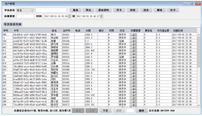Viewport: 202px width, 116px height.
Task: Click the 跳转 jump button
Action: 141,111
